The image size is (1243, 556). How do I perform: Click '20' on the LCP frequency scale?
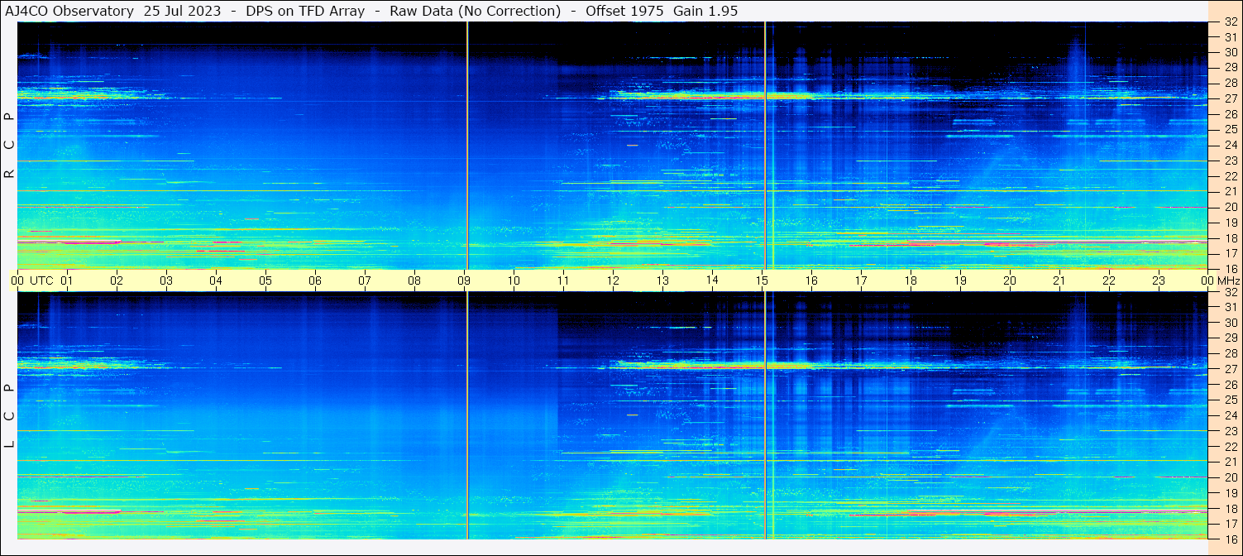(x=1231, y=477)
